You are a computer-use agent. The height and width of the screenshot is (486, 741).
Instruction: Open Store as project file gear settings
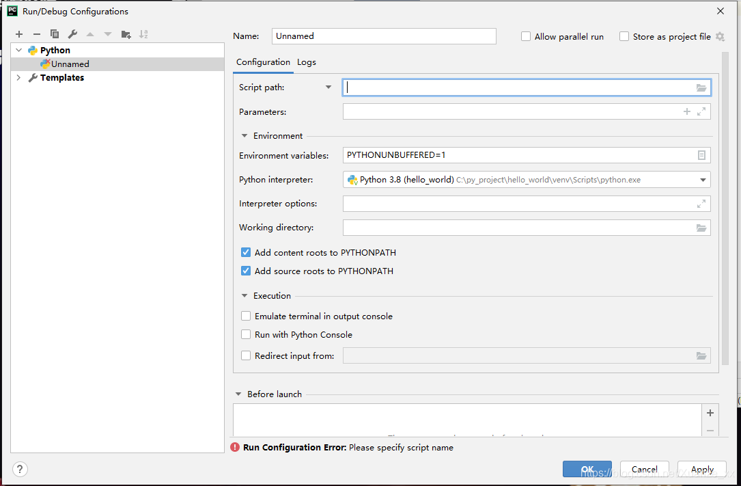pos(721,36)
